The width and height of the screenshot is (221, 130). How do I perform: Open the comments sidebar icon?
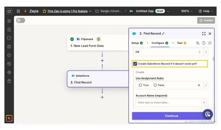coord(9,38)
